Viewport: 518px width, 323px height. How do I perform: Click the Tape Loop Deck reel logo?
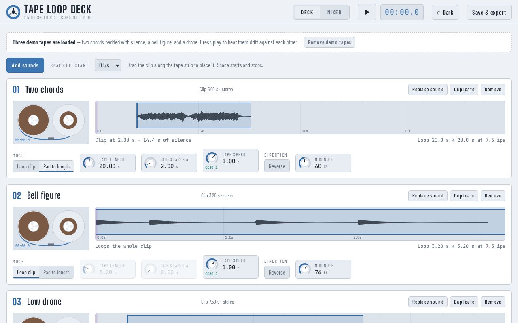click(x=13, y=12)
